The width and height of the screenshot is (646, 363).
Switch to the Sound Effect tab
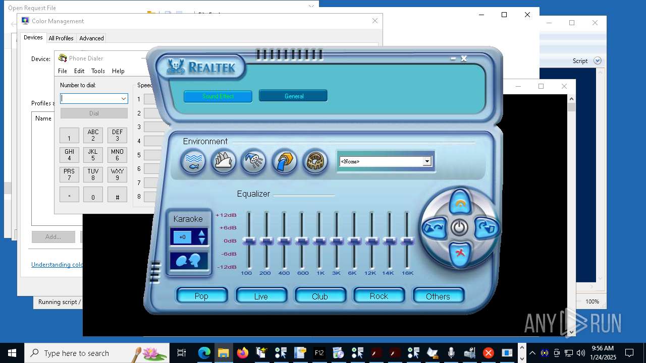coord(218,96)
